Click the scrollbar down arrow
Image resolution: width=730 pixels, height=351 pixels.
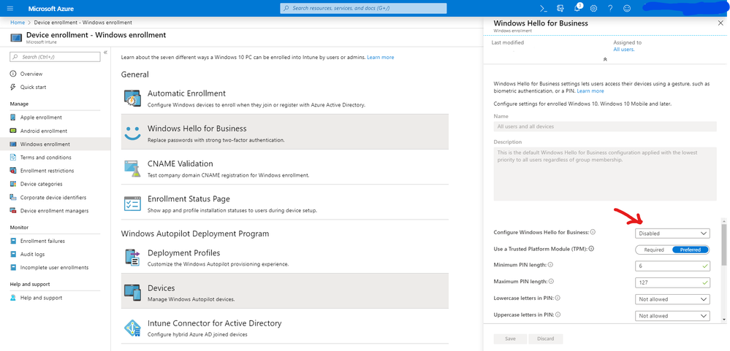pos(723,320)
